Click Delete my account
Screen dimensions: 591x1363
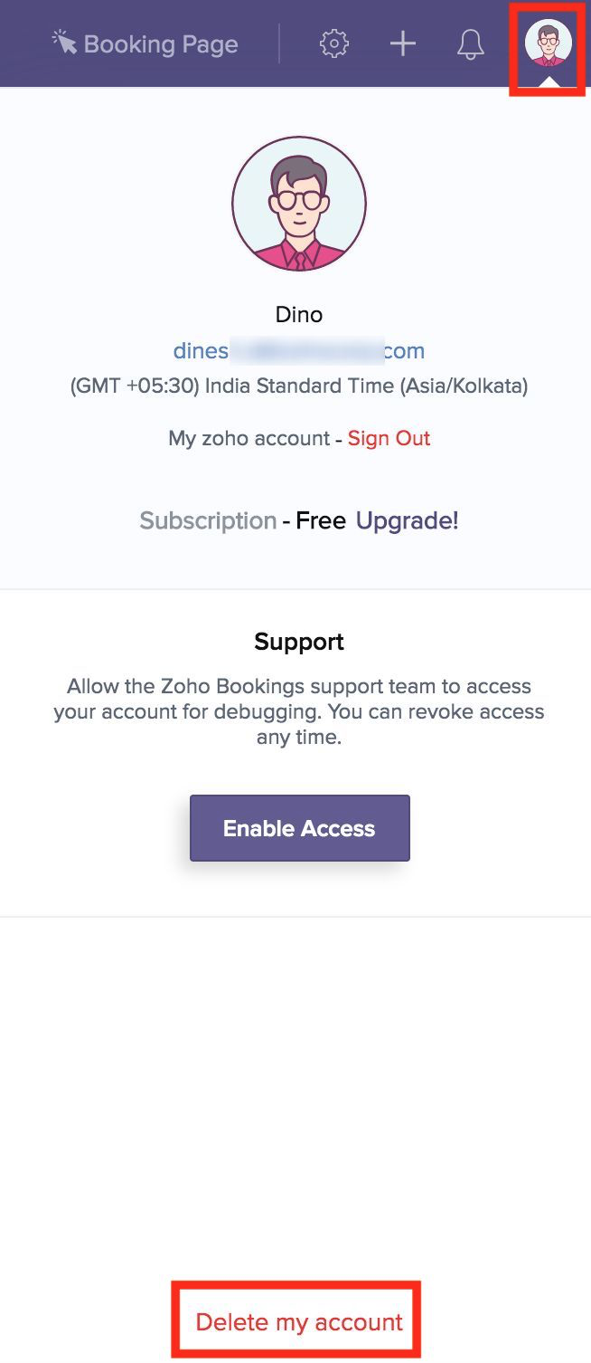click(299, 1322)
